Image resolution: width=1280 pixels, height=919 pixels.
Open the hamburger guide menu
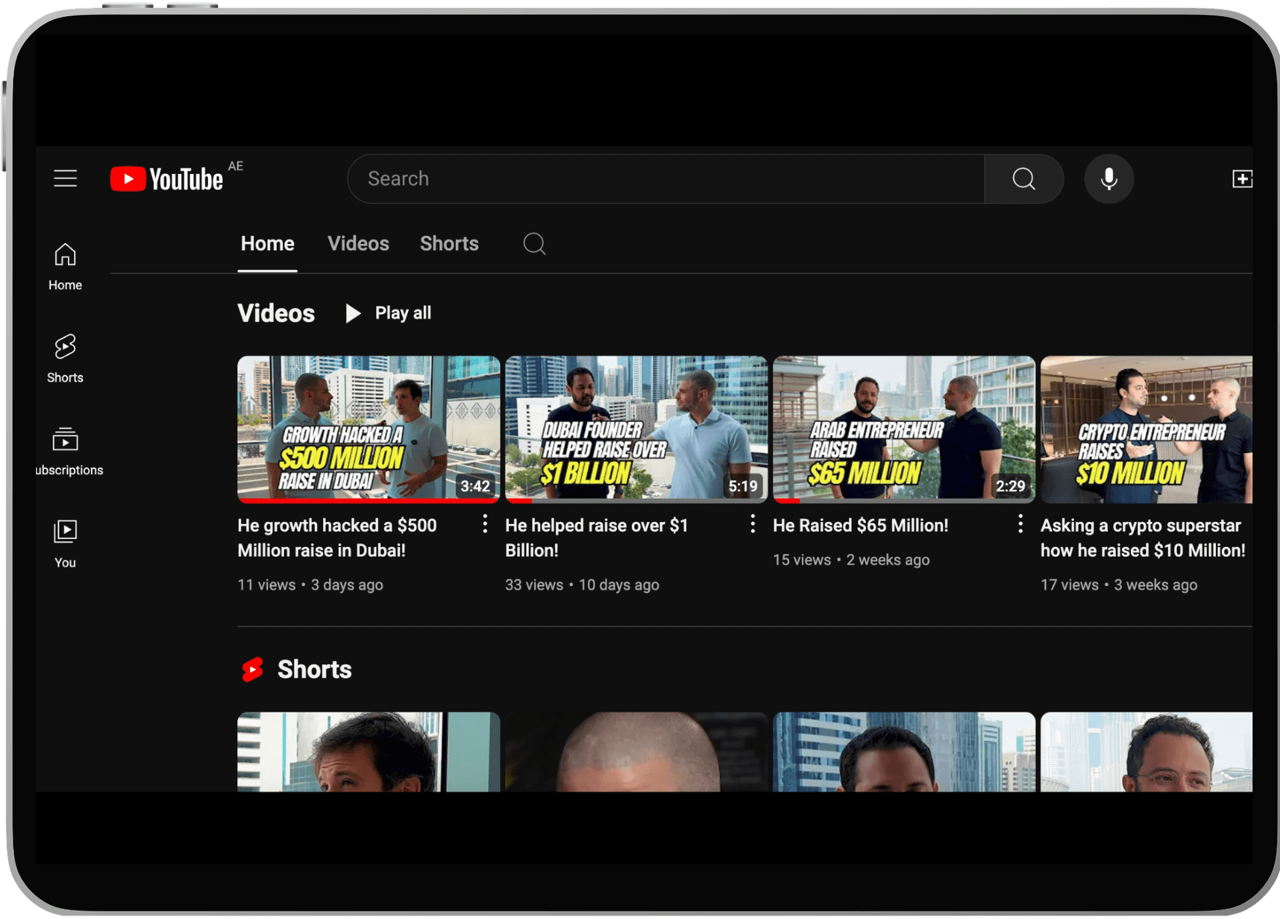65,179
